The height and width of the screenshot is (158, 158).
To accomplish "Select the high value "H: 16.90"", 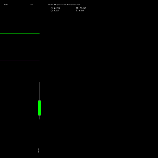I will [81, 8].
